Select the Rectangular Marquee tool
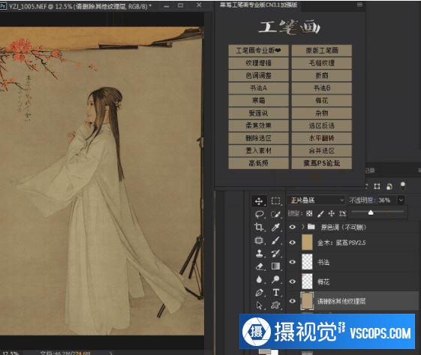 tap(275, 201)
